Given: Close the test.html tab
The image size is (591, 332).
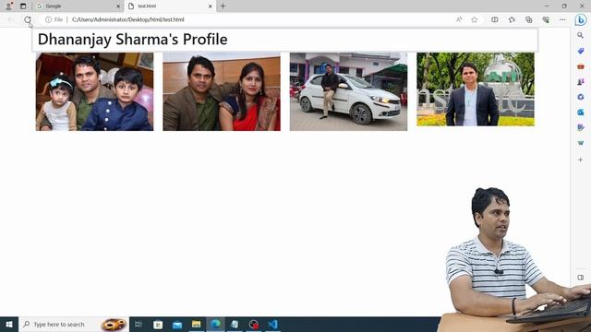Looking at the screenshot, I should 211,6.
